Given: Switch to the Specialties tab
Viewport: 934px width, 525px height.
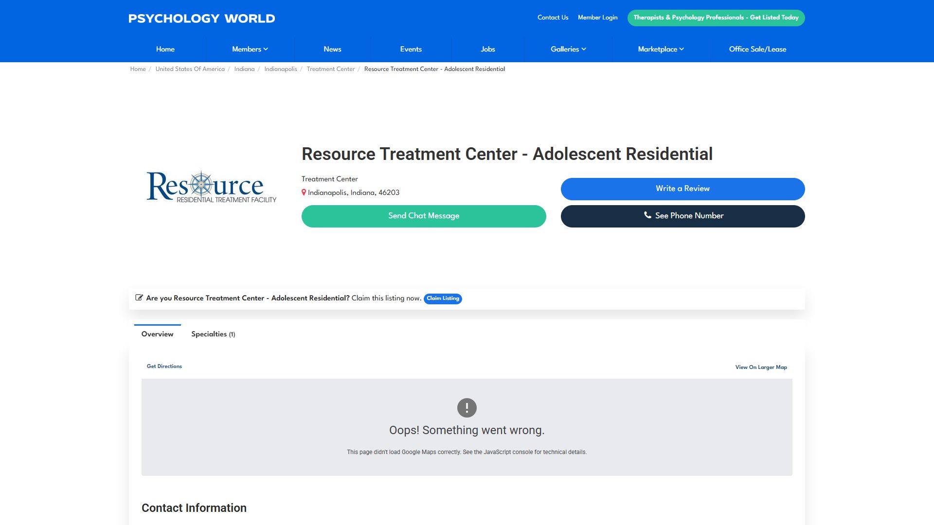Looking at the screenshot, I should click(213, 334).
